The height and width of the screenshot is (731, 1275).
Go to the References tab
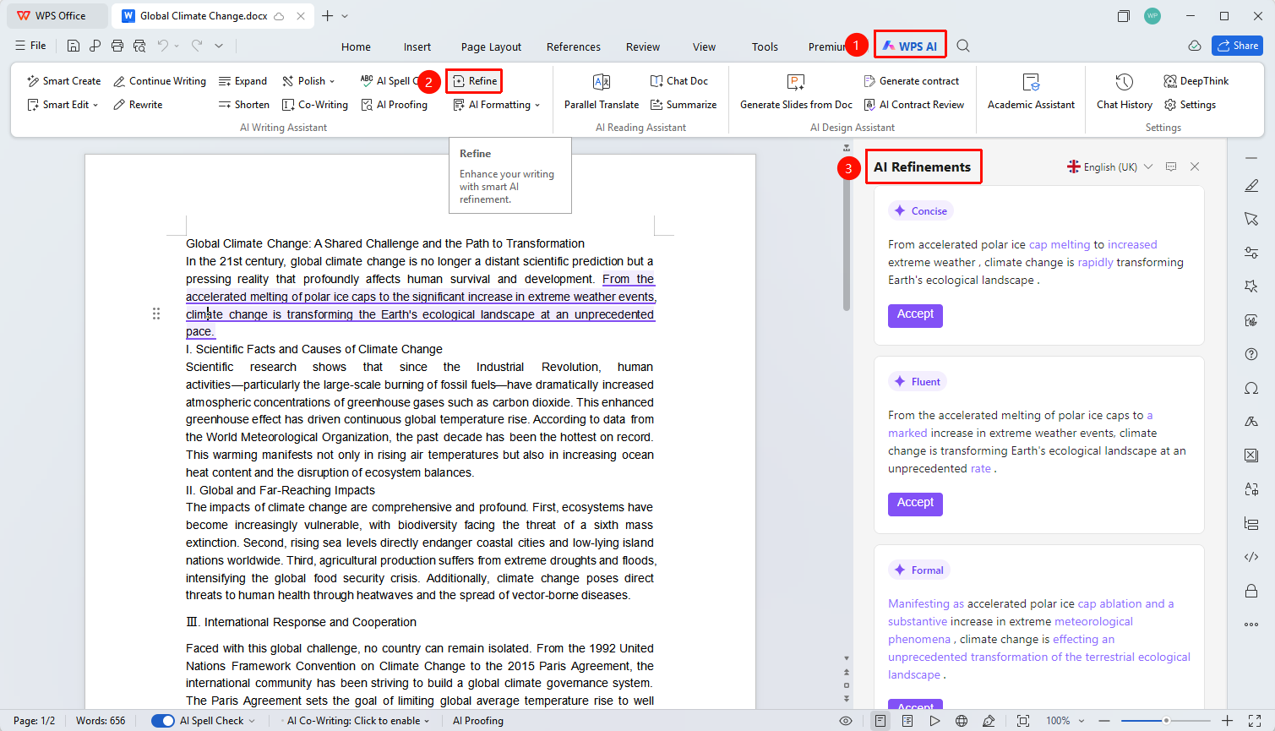coord(574,46)
